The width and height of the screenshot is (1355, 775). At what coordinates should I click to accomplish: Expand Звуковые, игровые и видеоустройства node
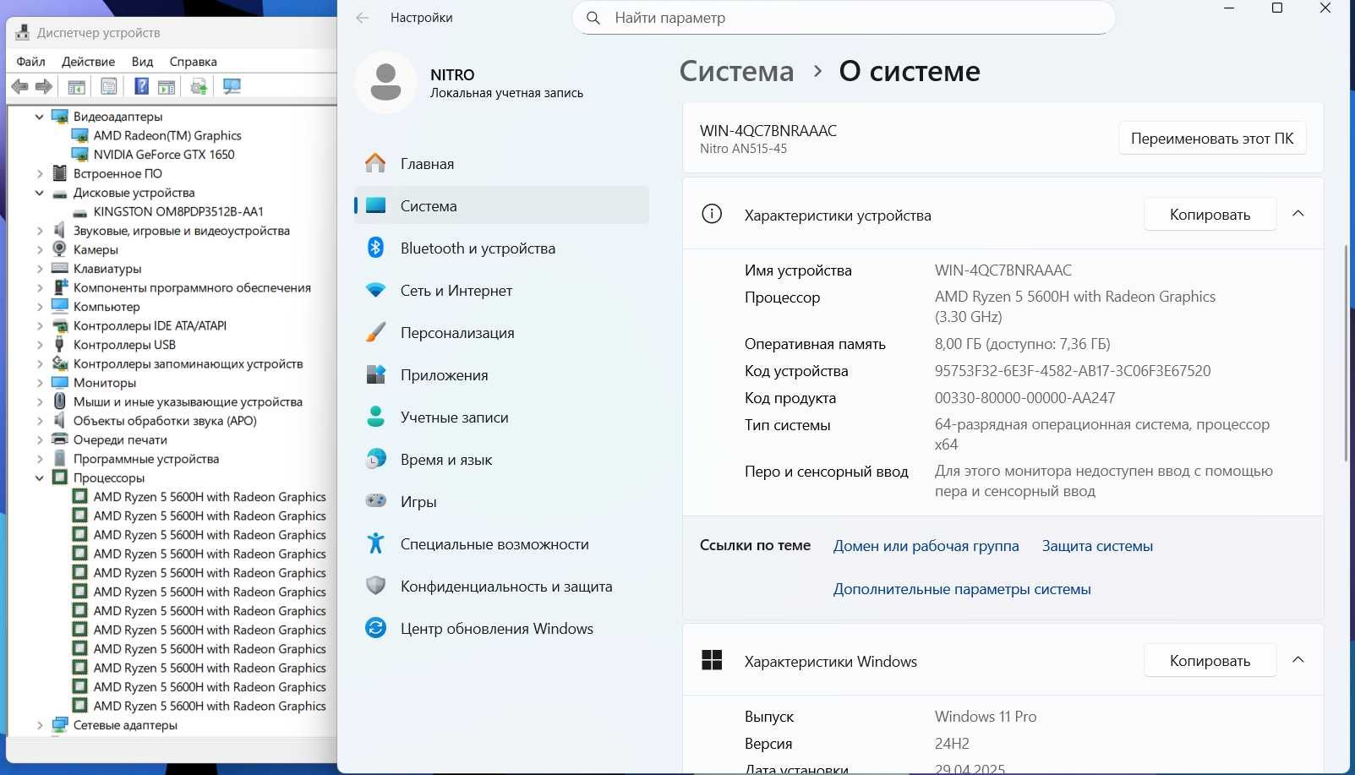point(39,231)
